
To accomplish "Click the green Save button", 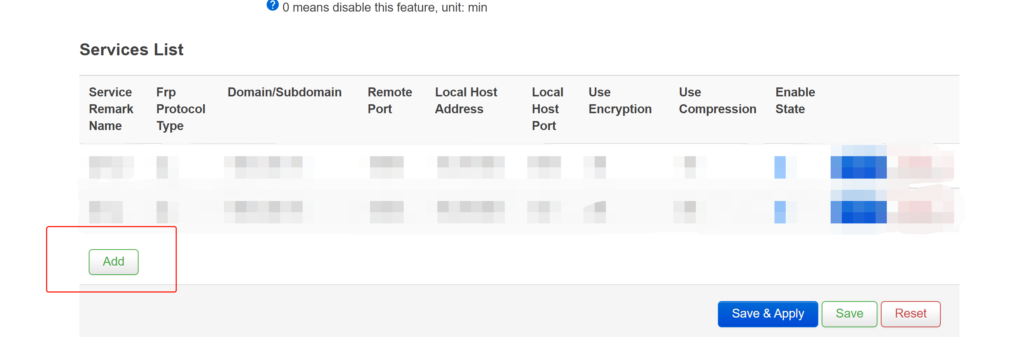I will coord(849,313).
